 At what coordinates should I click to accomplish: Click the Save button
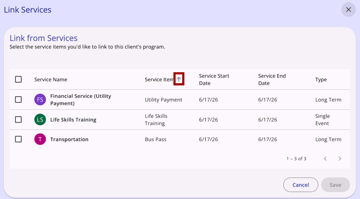point(335,185)
